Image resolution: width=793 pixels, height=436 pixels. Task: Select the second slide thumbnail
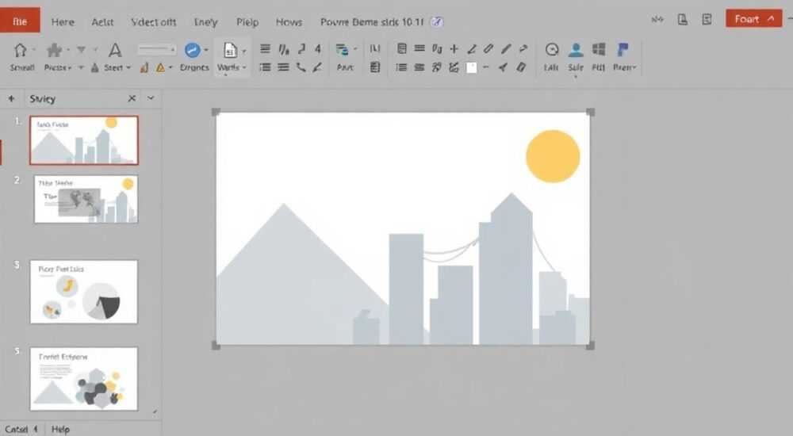tap(86, 199)
